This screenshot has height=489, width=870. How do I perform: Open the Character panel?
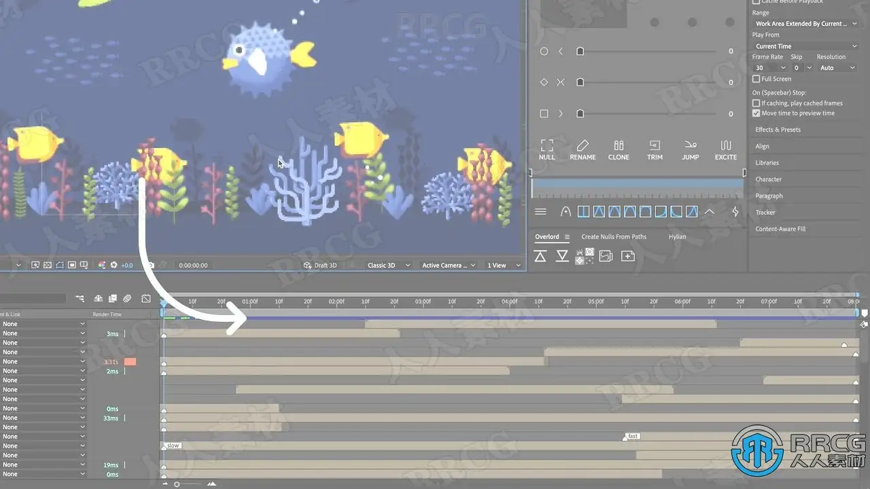(769, 179)
